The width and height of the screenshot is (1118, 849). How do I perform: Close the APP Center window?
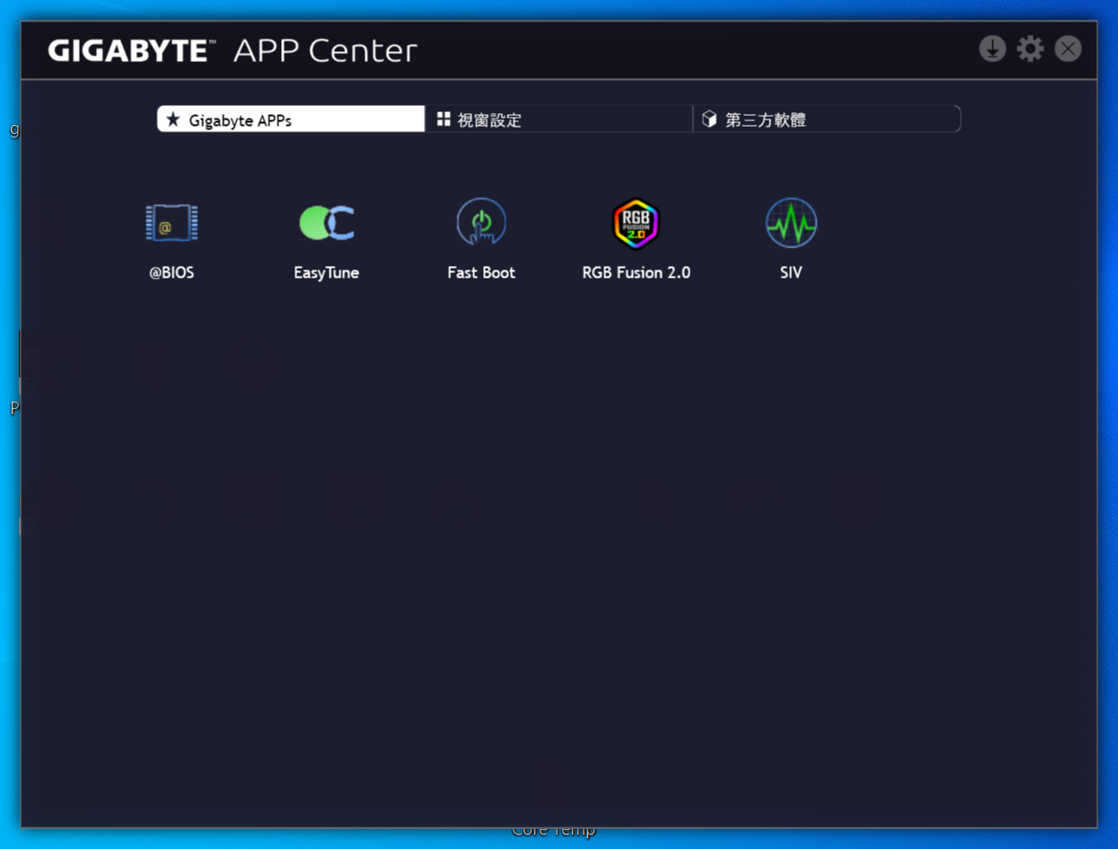(x=1068, y=49)
